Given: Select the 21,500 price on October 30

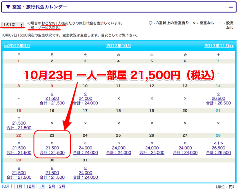Looking at the screenshot, I should pos(52,173).
